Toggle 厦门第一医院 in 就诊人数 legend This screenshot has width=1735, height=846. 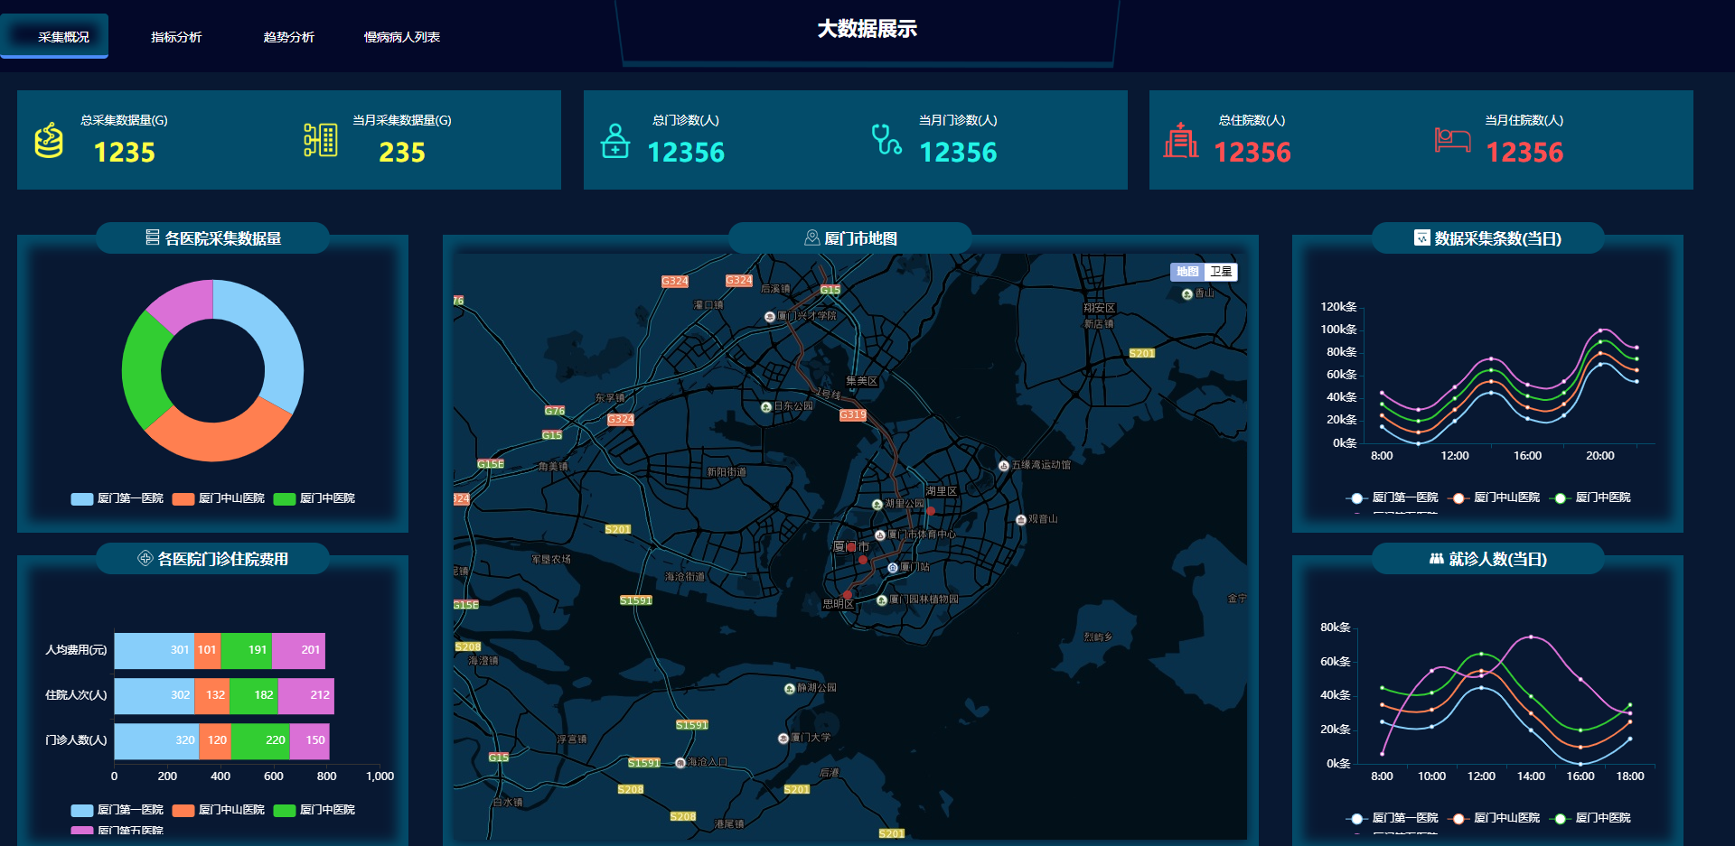tap(1393, 818)
